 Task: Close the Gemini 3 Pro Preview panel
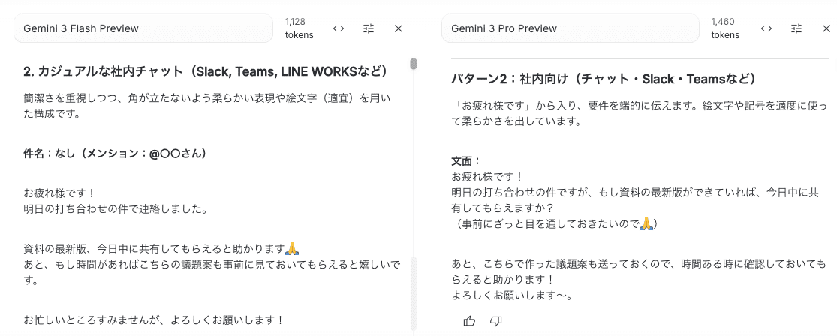[x=826, y=28]
